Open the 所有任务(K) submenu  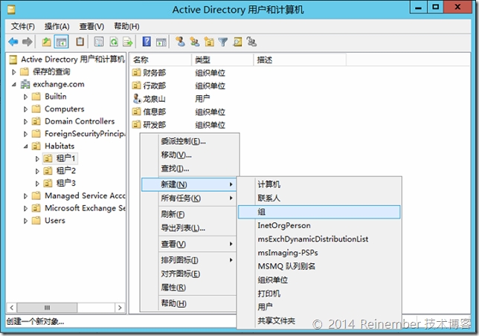(x=190, y=198)
